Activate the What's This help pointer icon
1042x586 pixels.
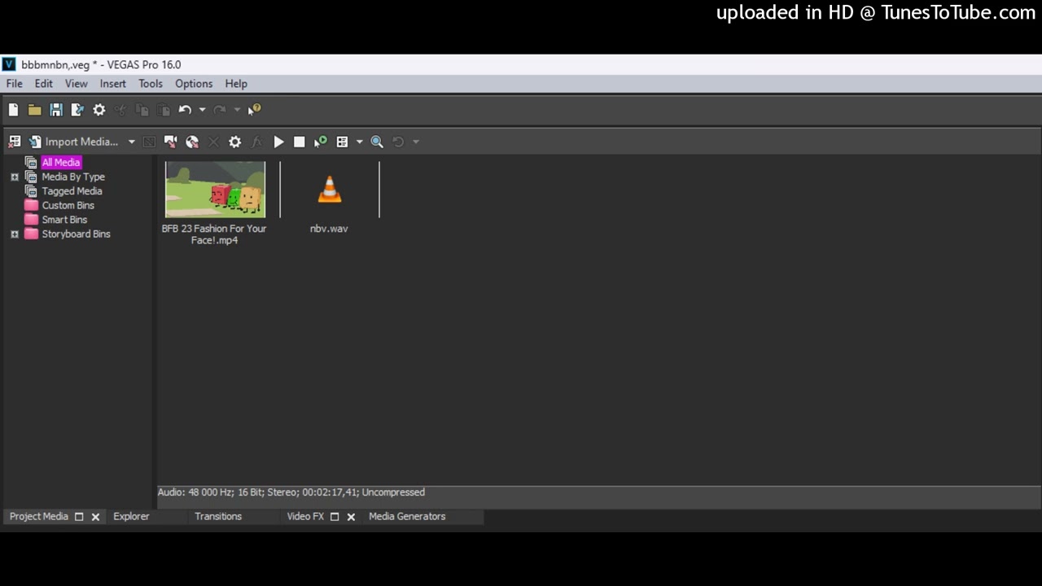[255, 110]
